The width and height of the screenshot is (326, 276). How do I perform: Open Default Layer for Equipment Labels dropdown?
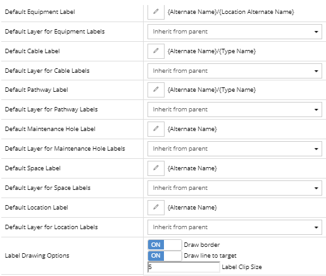tap(235, 32)
